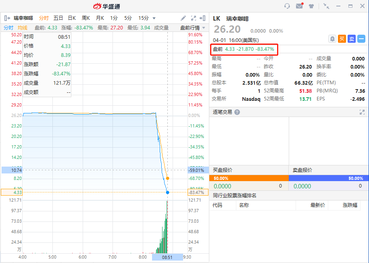The height and width of the screenshot is (263, 369).
Task: Click the help icon beside 逐笔交易
Action: (237, 112)
